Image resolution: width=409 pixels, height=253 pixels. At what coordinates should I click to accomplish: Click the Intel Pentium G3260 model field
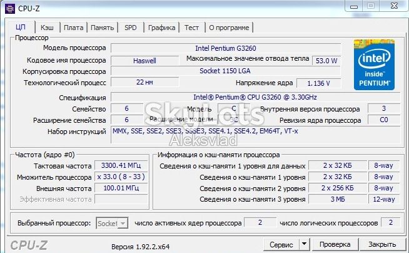point(226,48)
